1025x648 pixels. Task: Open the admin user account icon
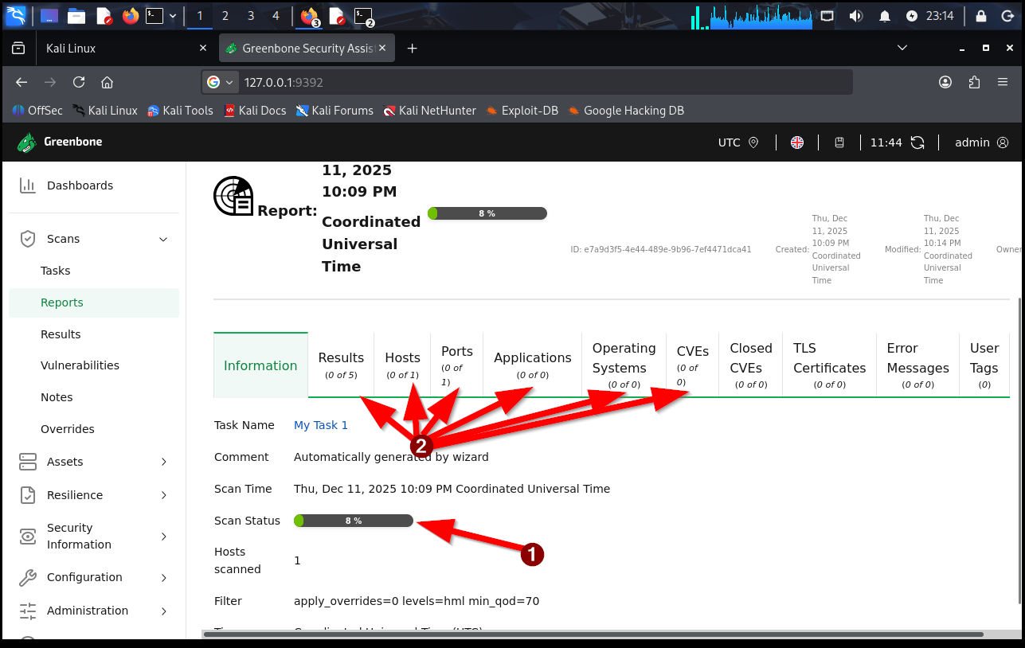click(x=1003, y=142)
